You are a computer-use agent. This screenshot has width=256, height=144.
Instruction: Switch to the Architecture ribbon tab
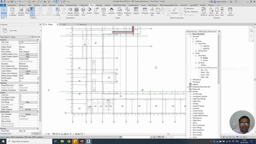[x=12, y=5]
